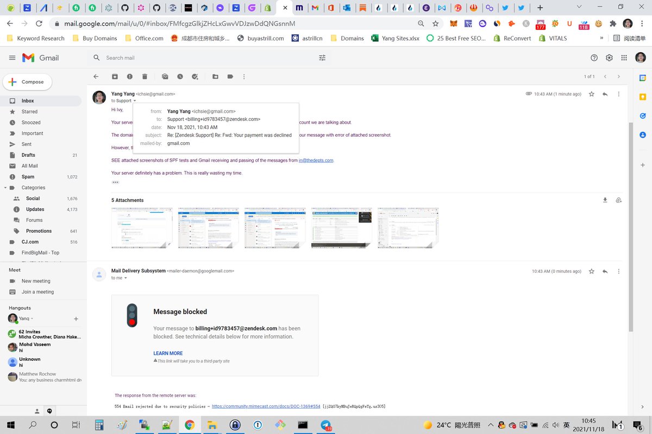Compose a new email
This screenshot has width=652, height=434.
click(x=27, y=82)
